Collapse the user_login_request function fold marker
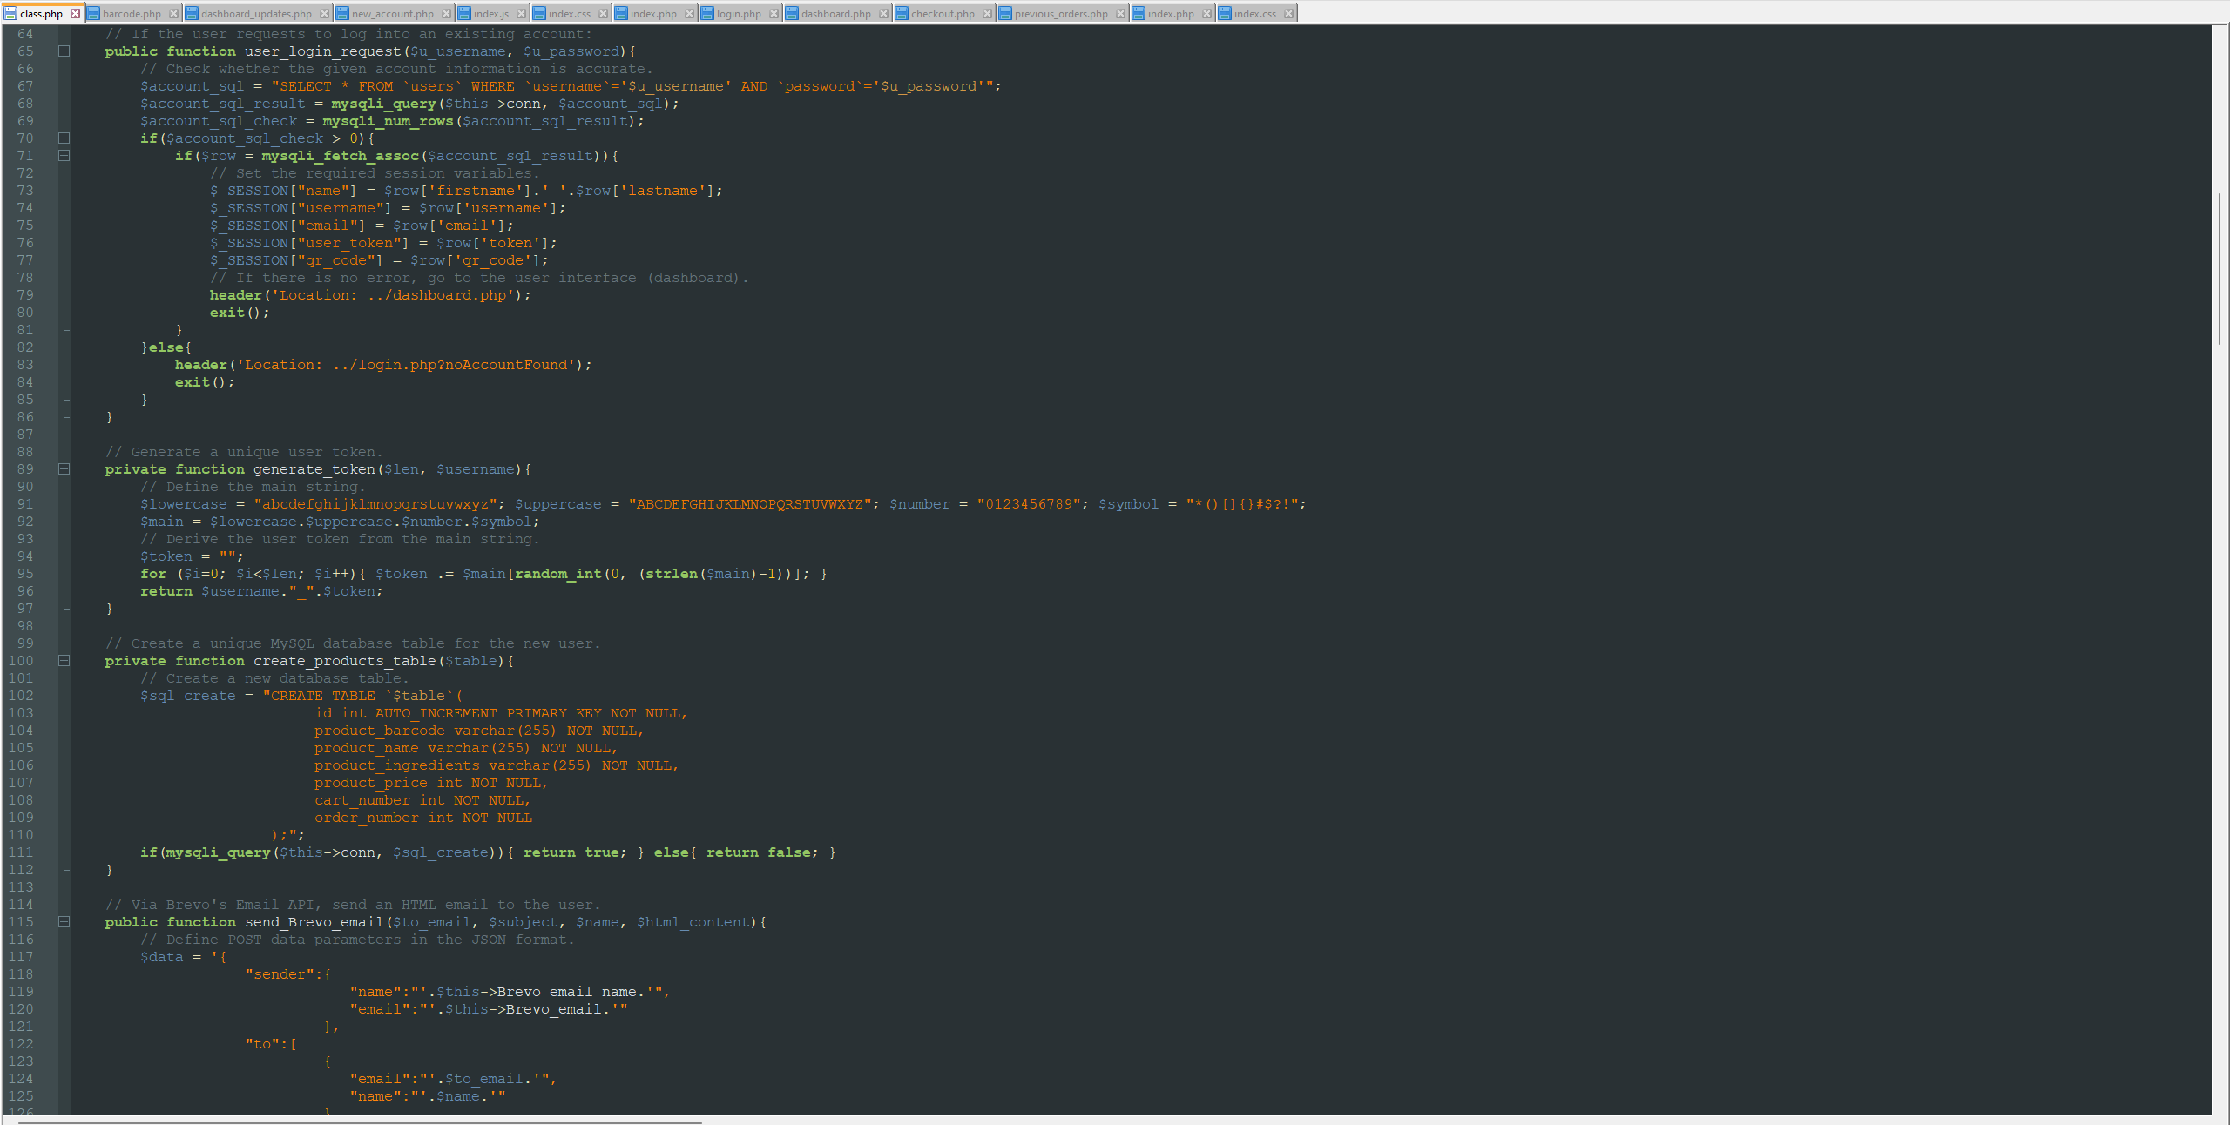Image resolution: width=2230 pixels, height=1125 pixels. [x=63, y=51]
